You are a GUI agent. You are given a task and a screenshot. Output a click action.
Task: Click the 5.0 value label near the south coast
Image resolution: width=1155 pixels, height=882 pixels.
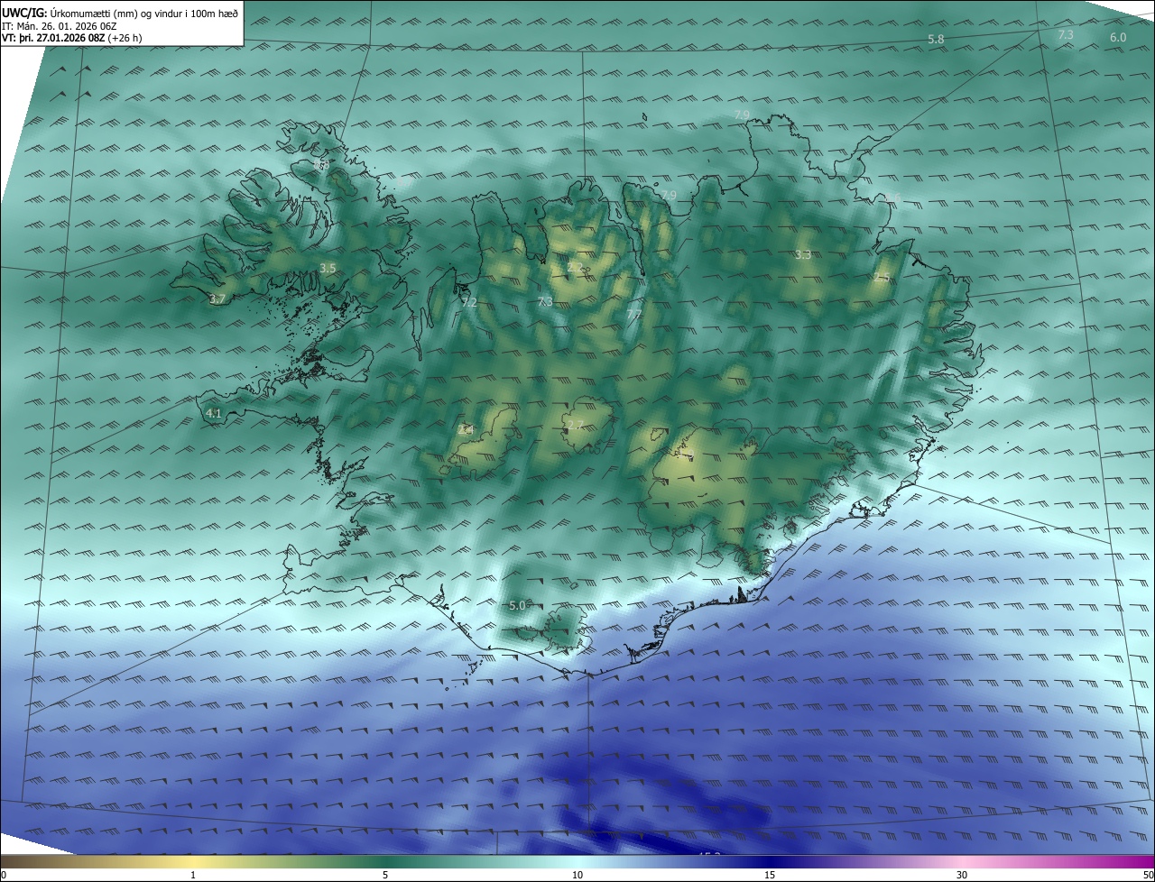[517, 605]
